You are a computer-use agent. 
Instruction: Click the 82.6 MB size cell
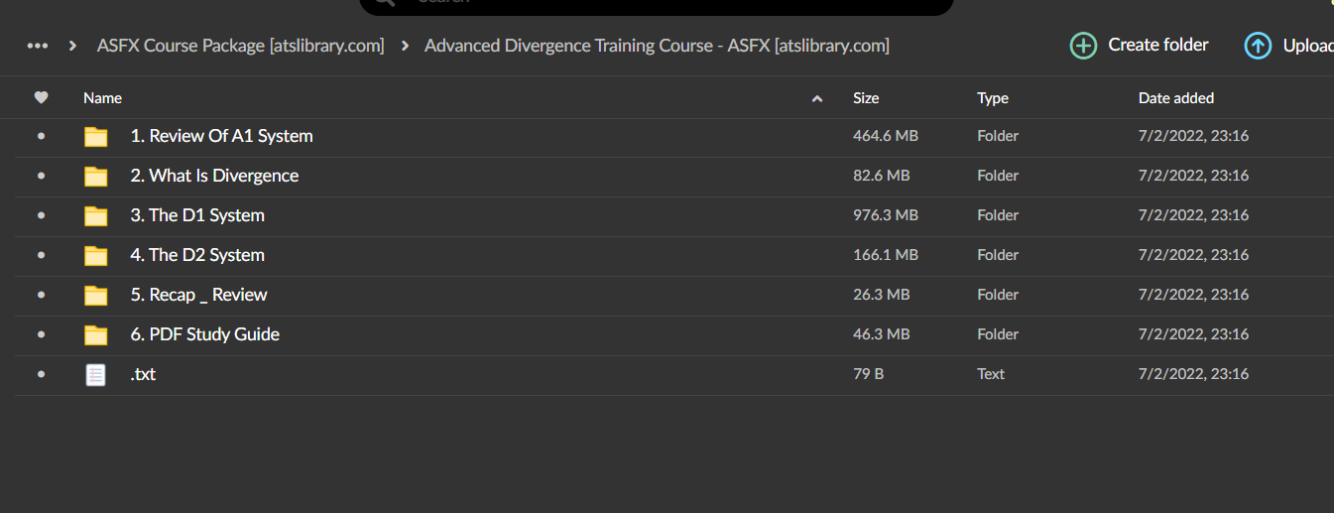pos(882,176)
